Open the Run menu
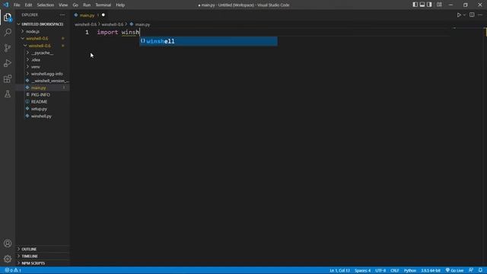The image size is (487, 274). [87, 5]
